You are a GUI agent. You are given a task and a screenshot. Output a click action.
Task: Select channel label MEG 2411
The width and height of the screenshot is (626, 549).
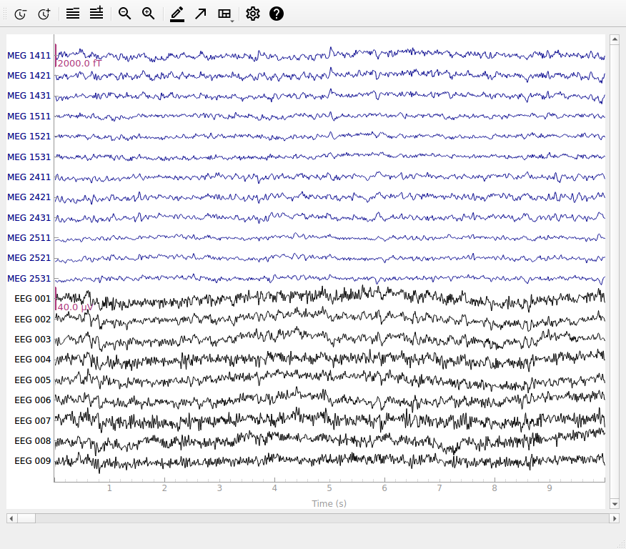(x=29, y=177)
